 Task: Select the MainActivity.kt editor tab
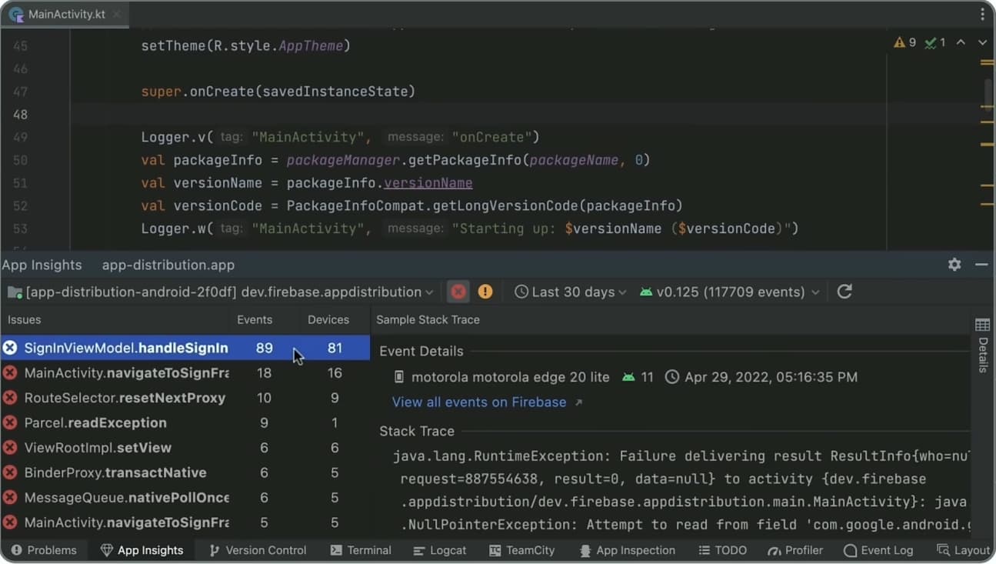pyautogui.click(x=64, y=15)
